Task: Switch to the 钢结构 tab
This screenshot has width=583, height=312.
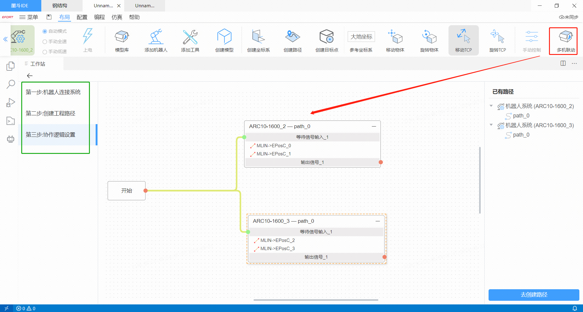Action: tap(60, 5)
